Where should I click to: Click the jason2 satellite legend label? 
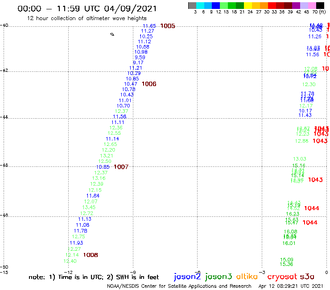pyautogui.click(x=187, y=277)
